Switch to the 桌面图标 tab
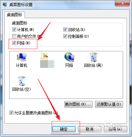 pos(15,15)
